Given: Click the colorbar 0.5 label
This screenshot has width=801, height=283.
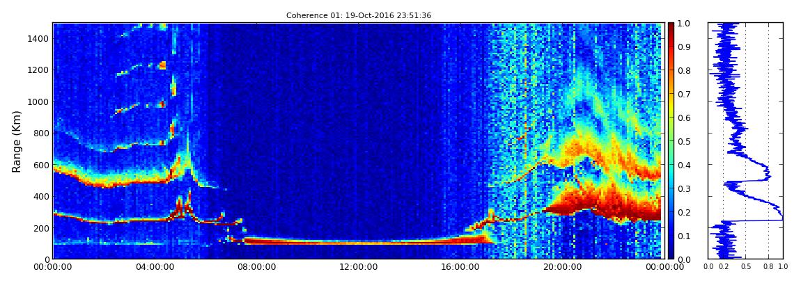Looking at the screenshot, I should [x=684, y=141].
